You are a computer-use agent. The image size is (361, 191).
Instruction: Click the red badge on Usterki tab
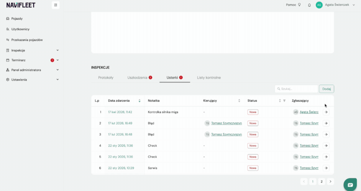(181, 78)
